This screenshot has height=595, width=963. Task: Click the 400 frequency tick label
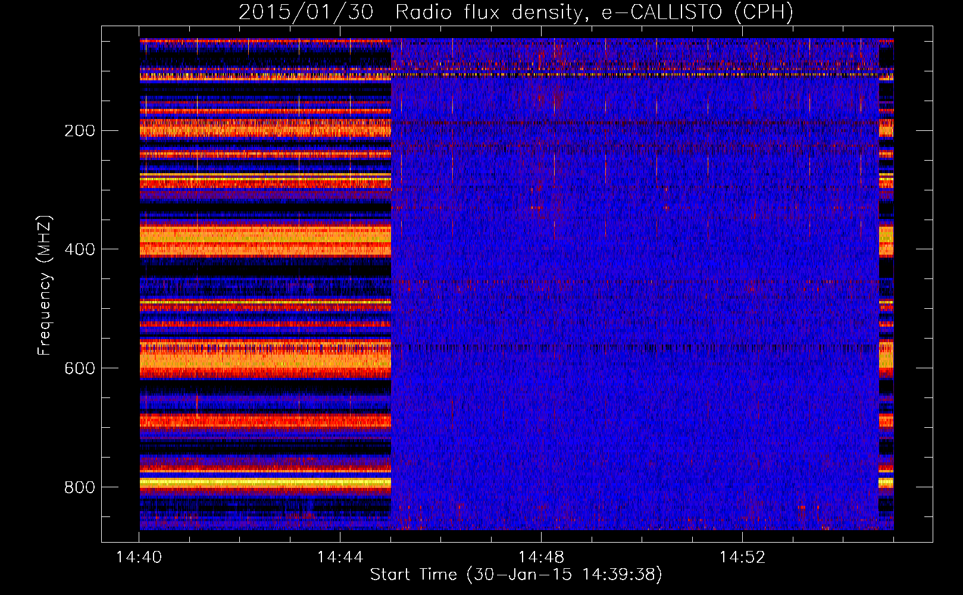coord(80,250)
